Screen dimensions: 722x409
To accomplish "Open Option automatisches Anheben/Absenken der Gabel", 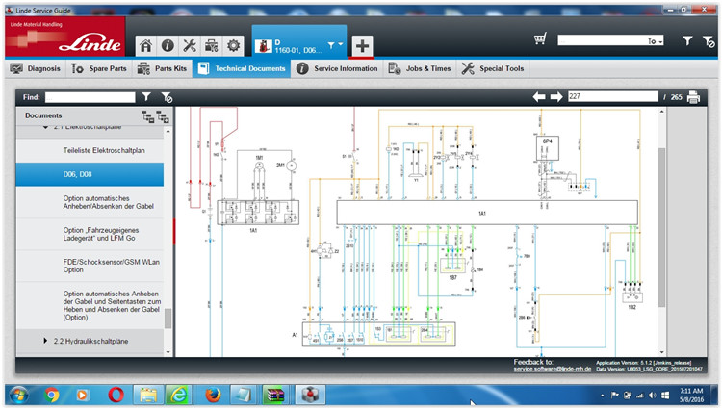I will (90, 202).
